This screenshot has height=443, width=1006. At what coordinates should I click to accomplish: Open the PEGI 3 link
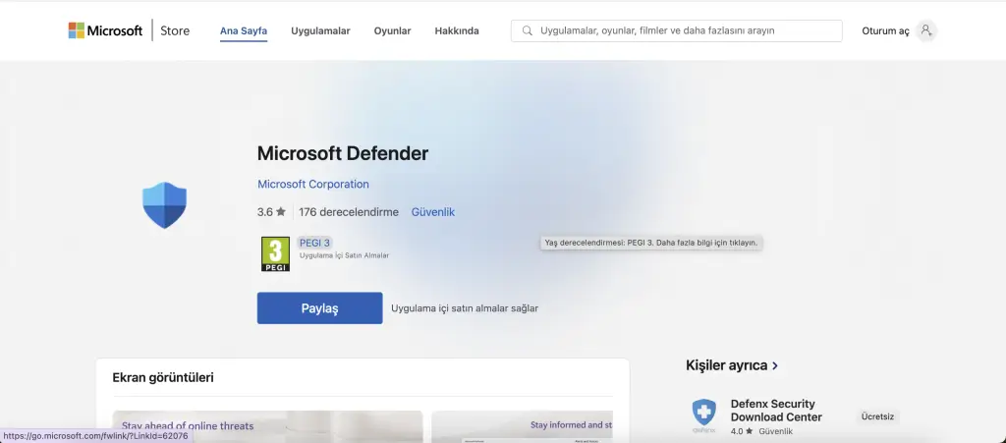(x=314, y=243)
